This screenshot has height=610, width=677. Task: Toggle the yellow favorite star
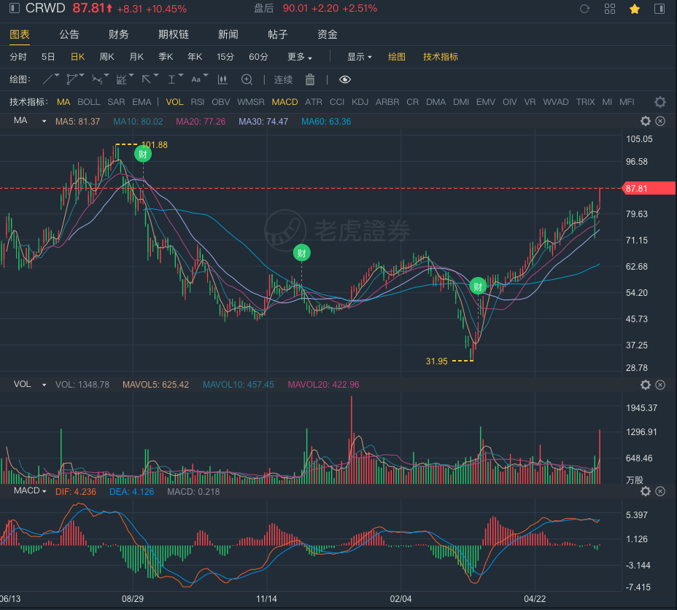635,9
